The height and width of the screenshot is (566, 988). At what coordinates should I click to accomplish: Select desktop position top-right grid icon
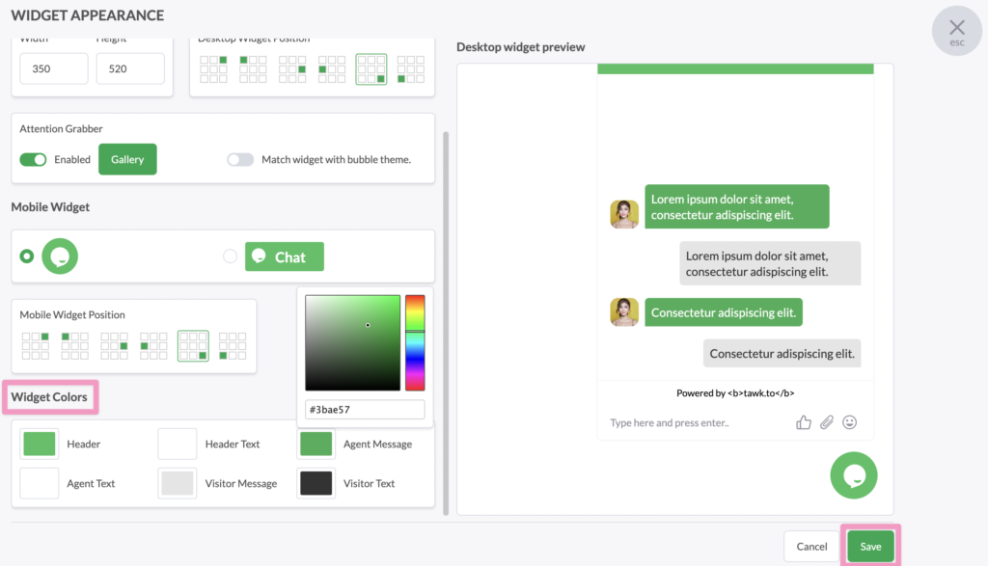(213, 69)
